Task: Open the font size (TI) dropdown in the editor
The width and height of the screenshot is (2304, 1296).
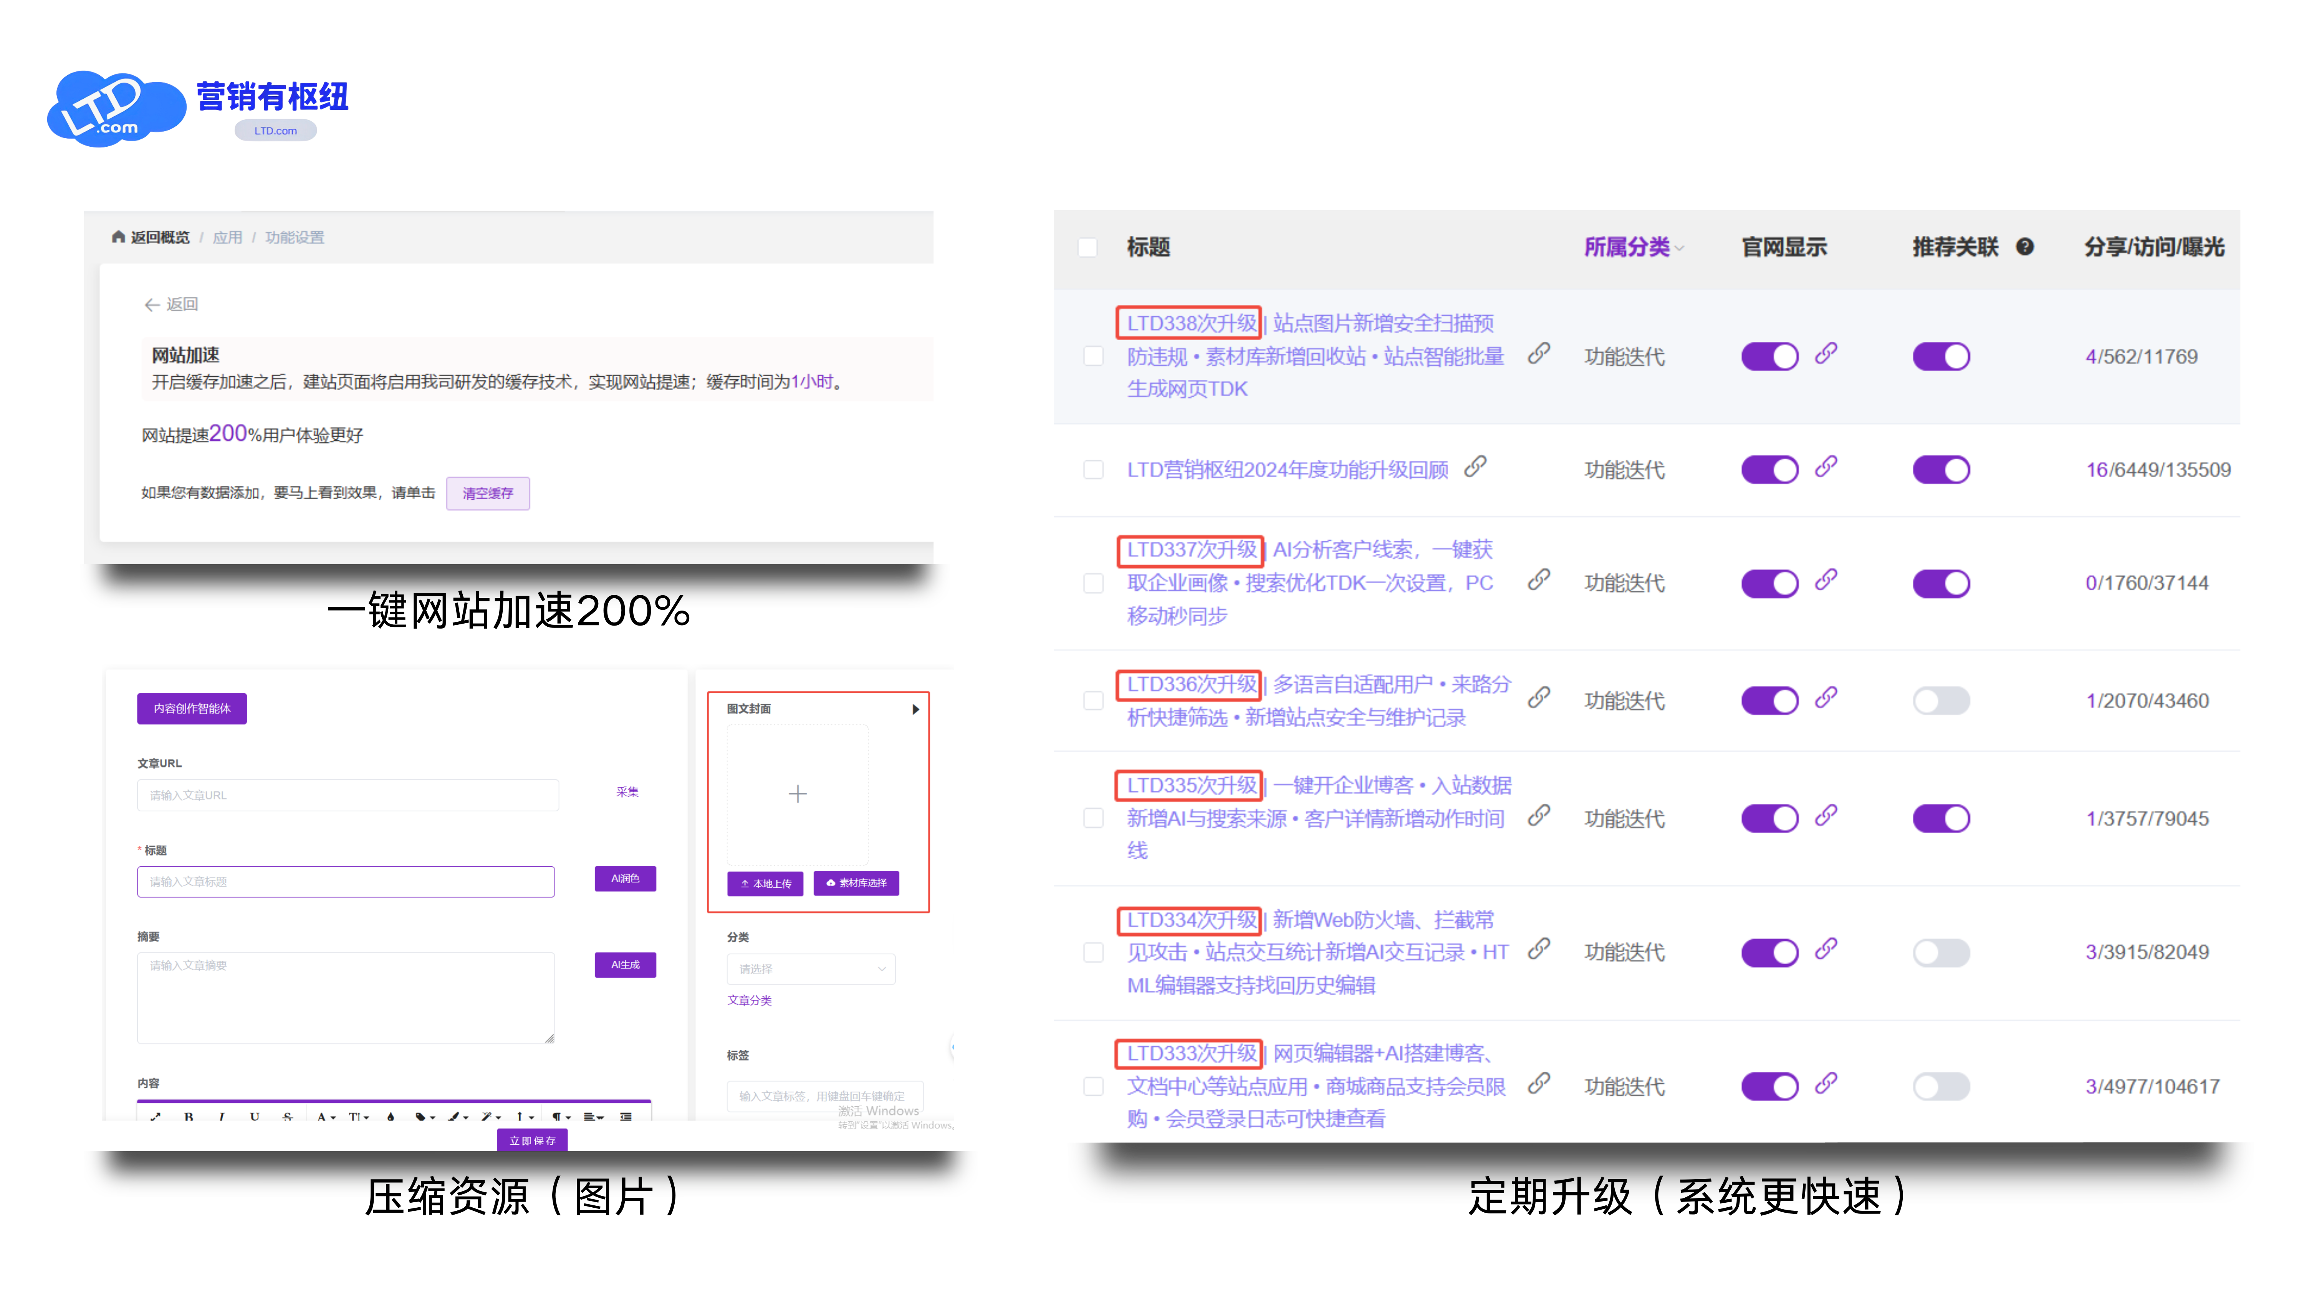Action: coord(359,1116)
